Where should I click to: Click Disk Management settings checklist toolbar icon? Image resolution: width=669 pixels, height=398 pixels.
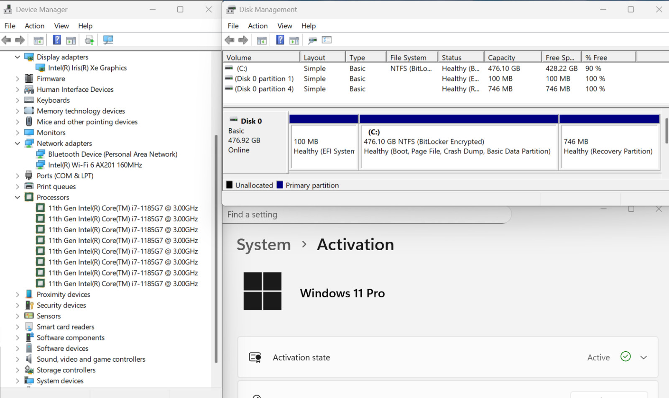(327, 40)
